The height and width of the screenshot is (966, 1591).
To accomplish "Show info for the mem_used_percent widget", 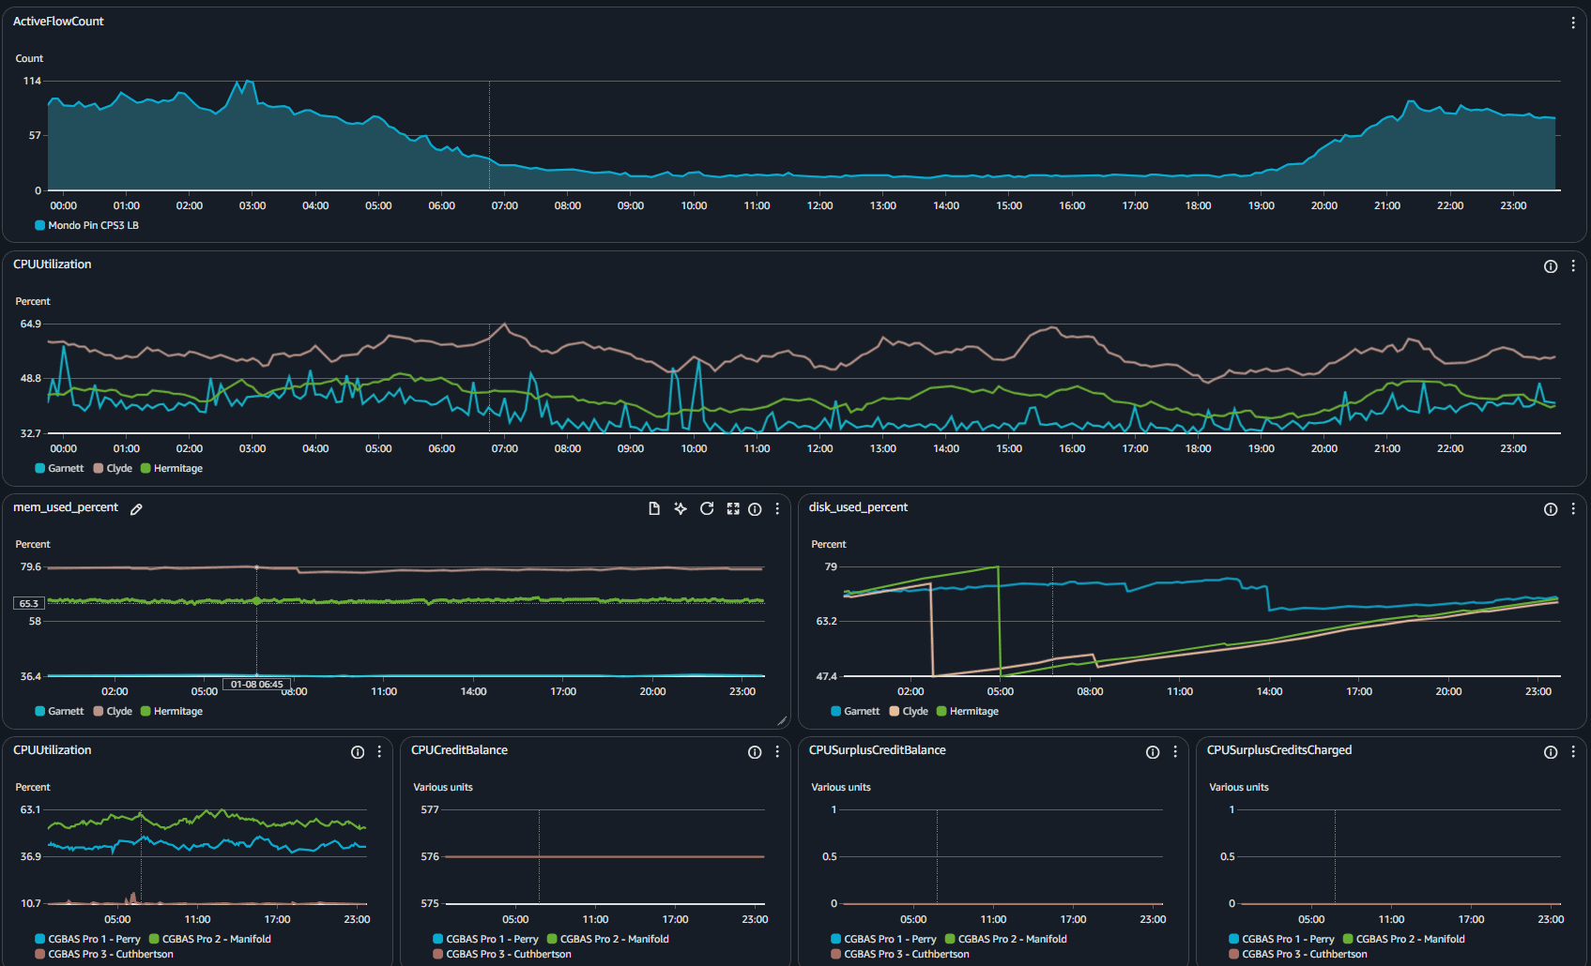I will (x=755, y=509).
